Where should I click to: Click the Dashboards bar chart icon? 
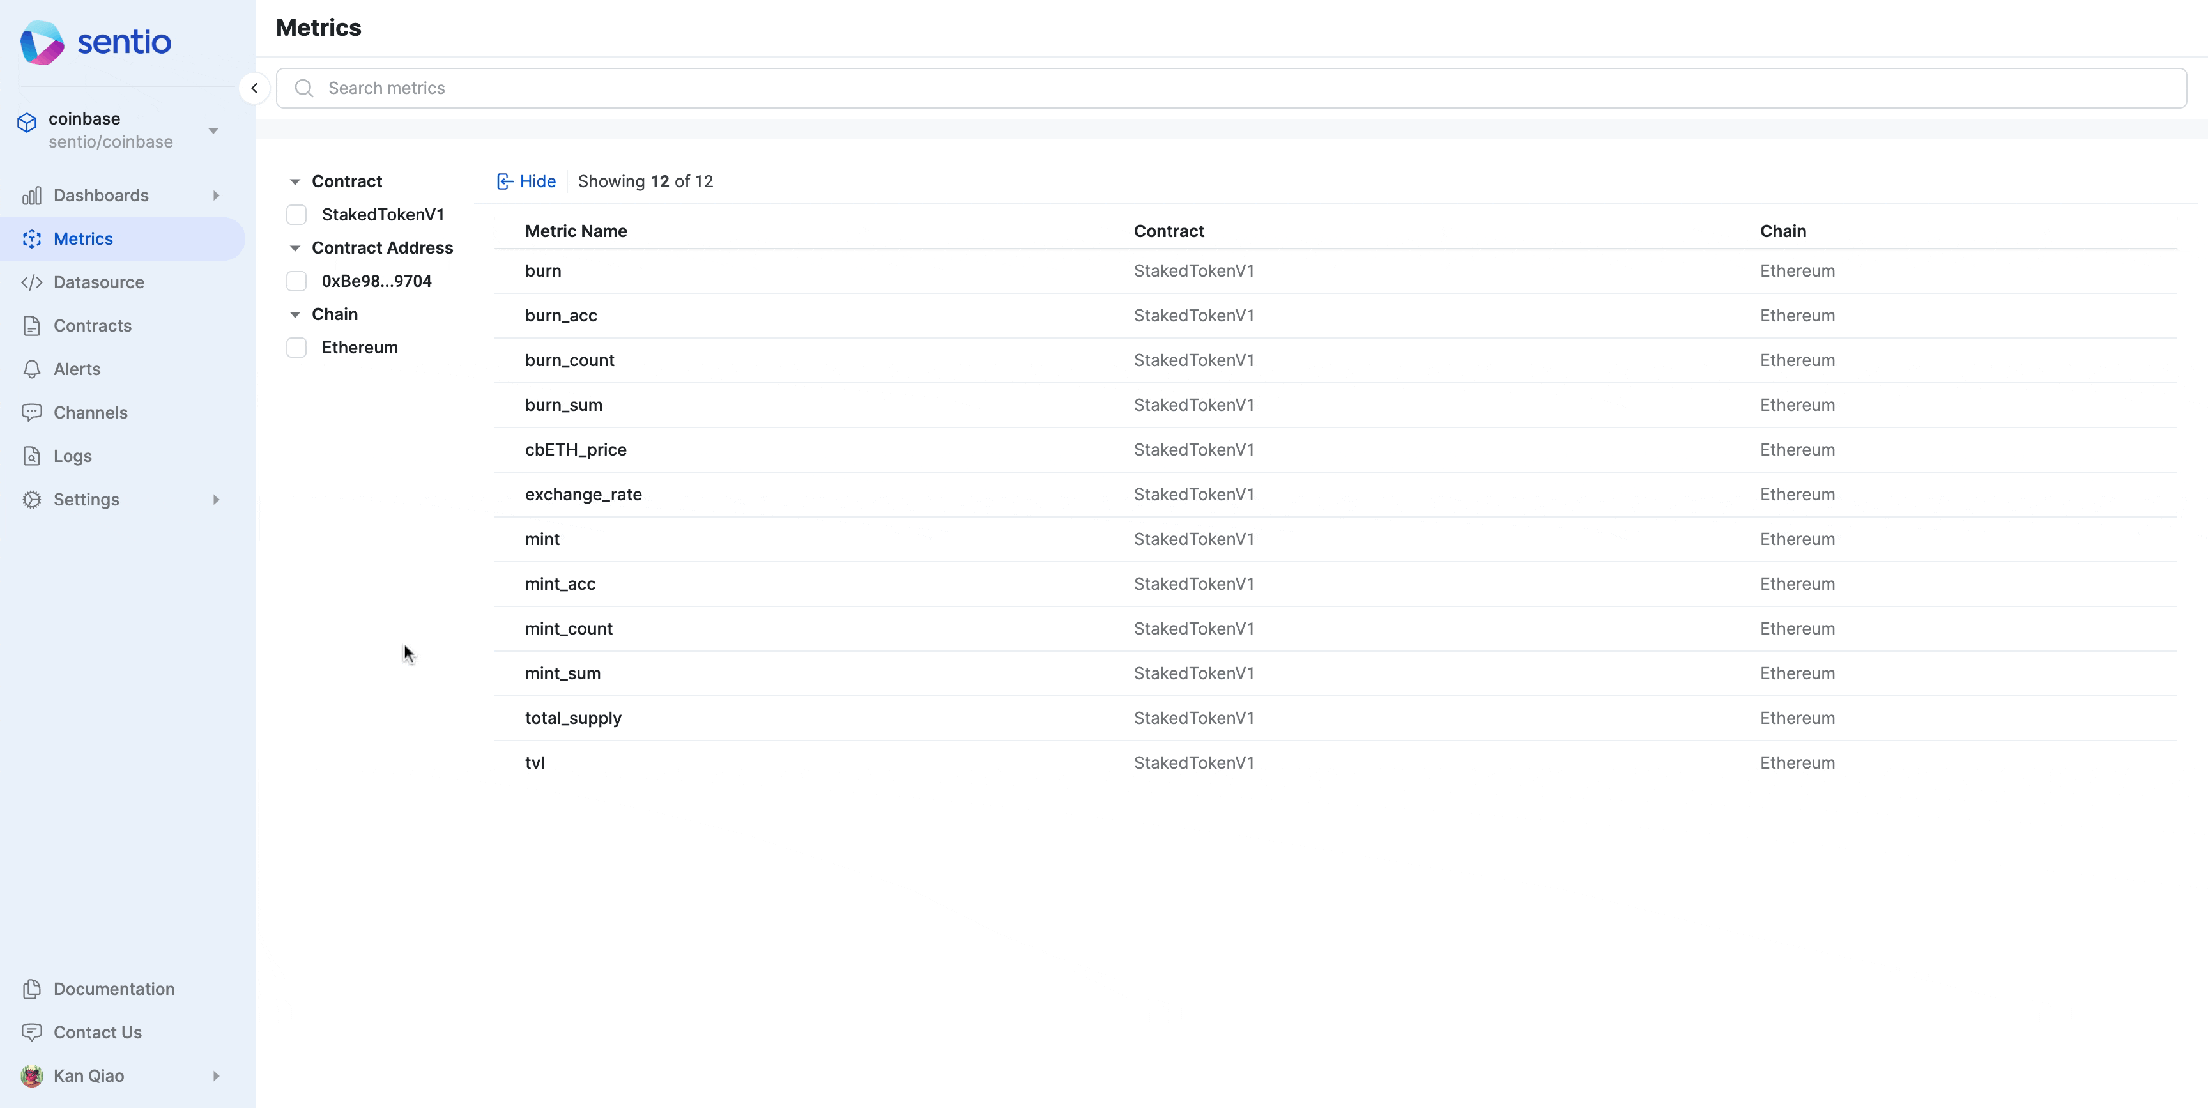coord(32,196)
